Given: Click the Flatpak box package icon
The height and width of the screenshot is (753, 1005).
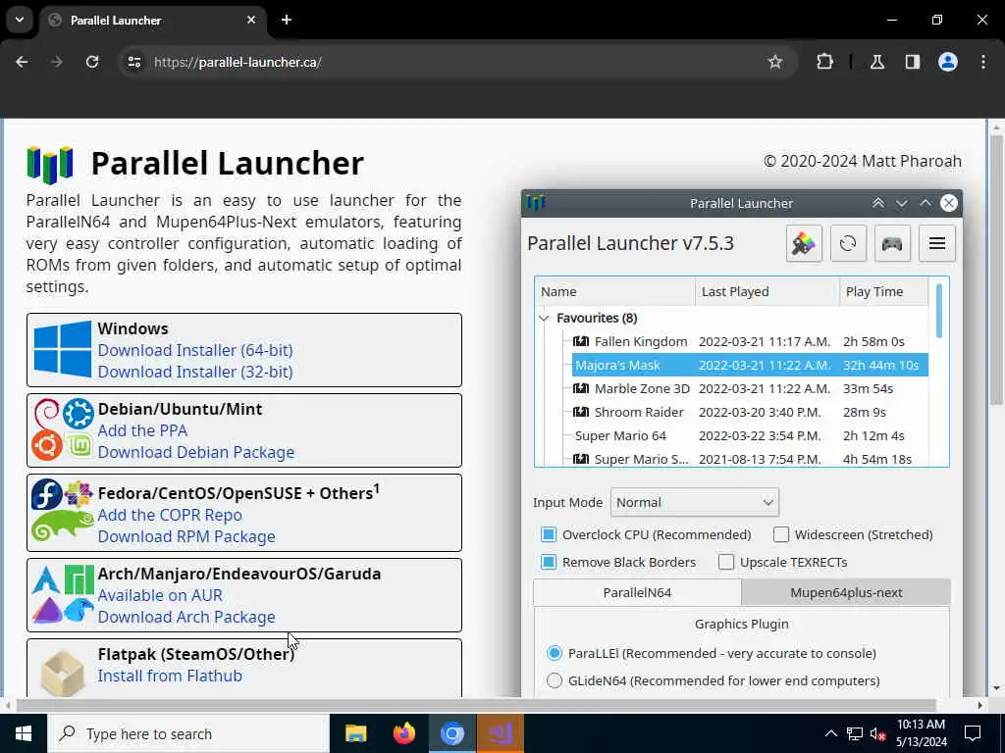Looking at the screenshot, I should [62, 673].
